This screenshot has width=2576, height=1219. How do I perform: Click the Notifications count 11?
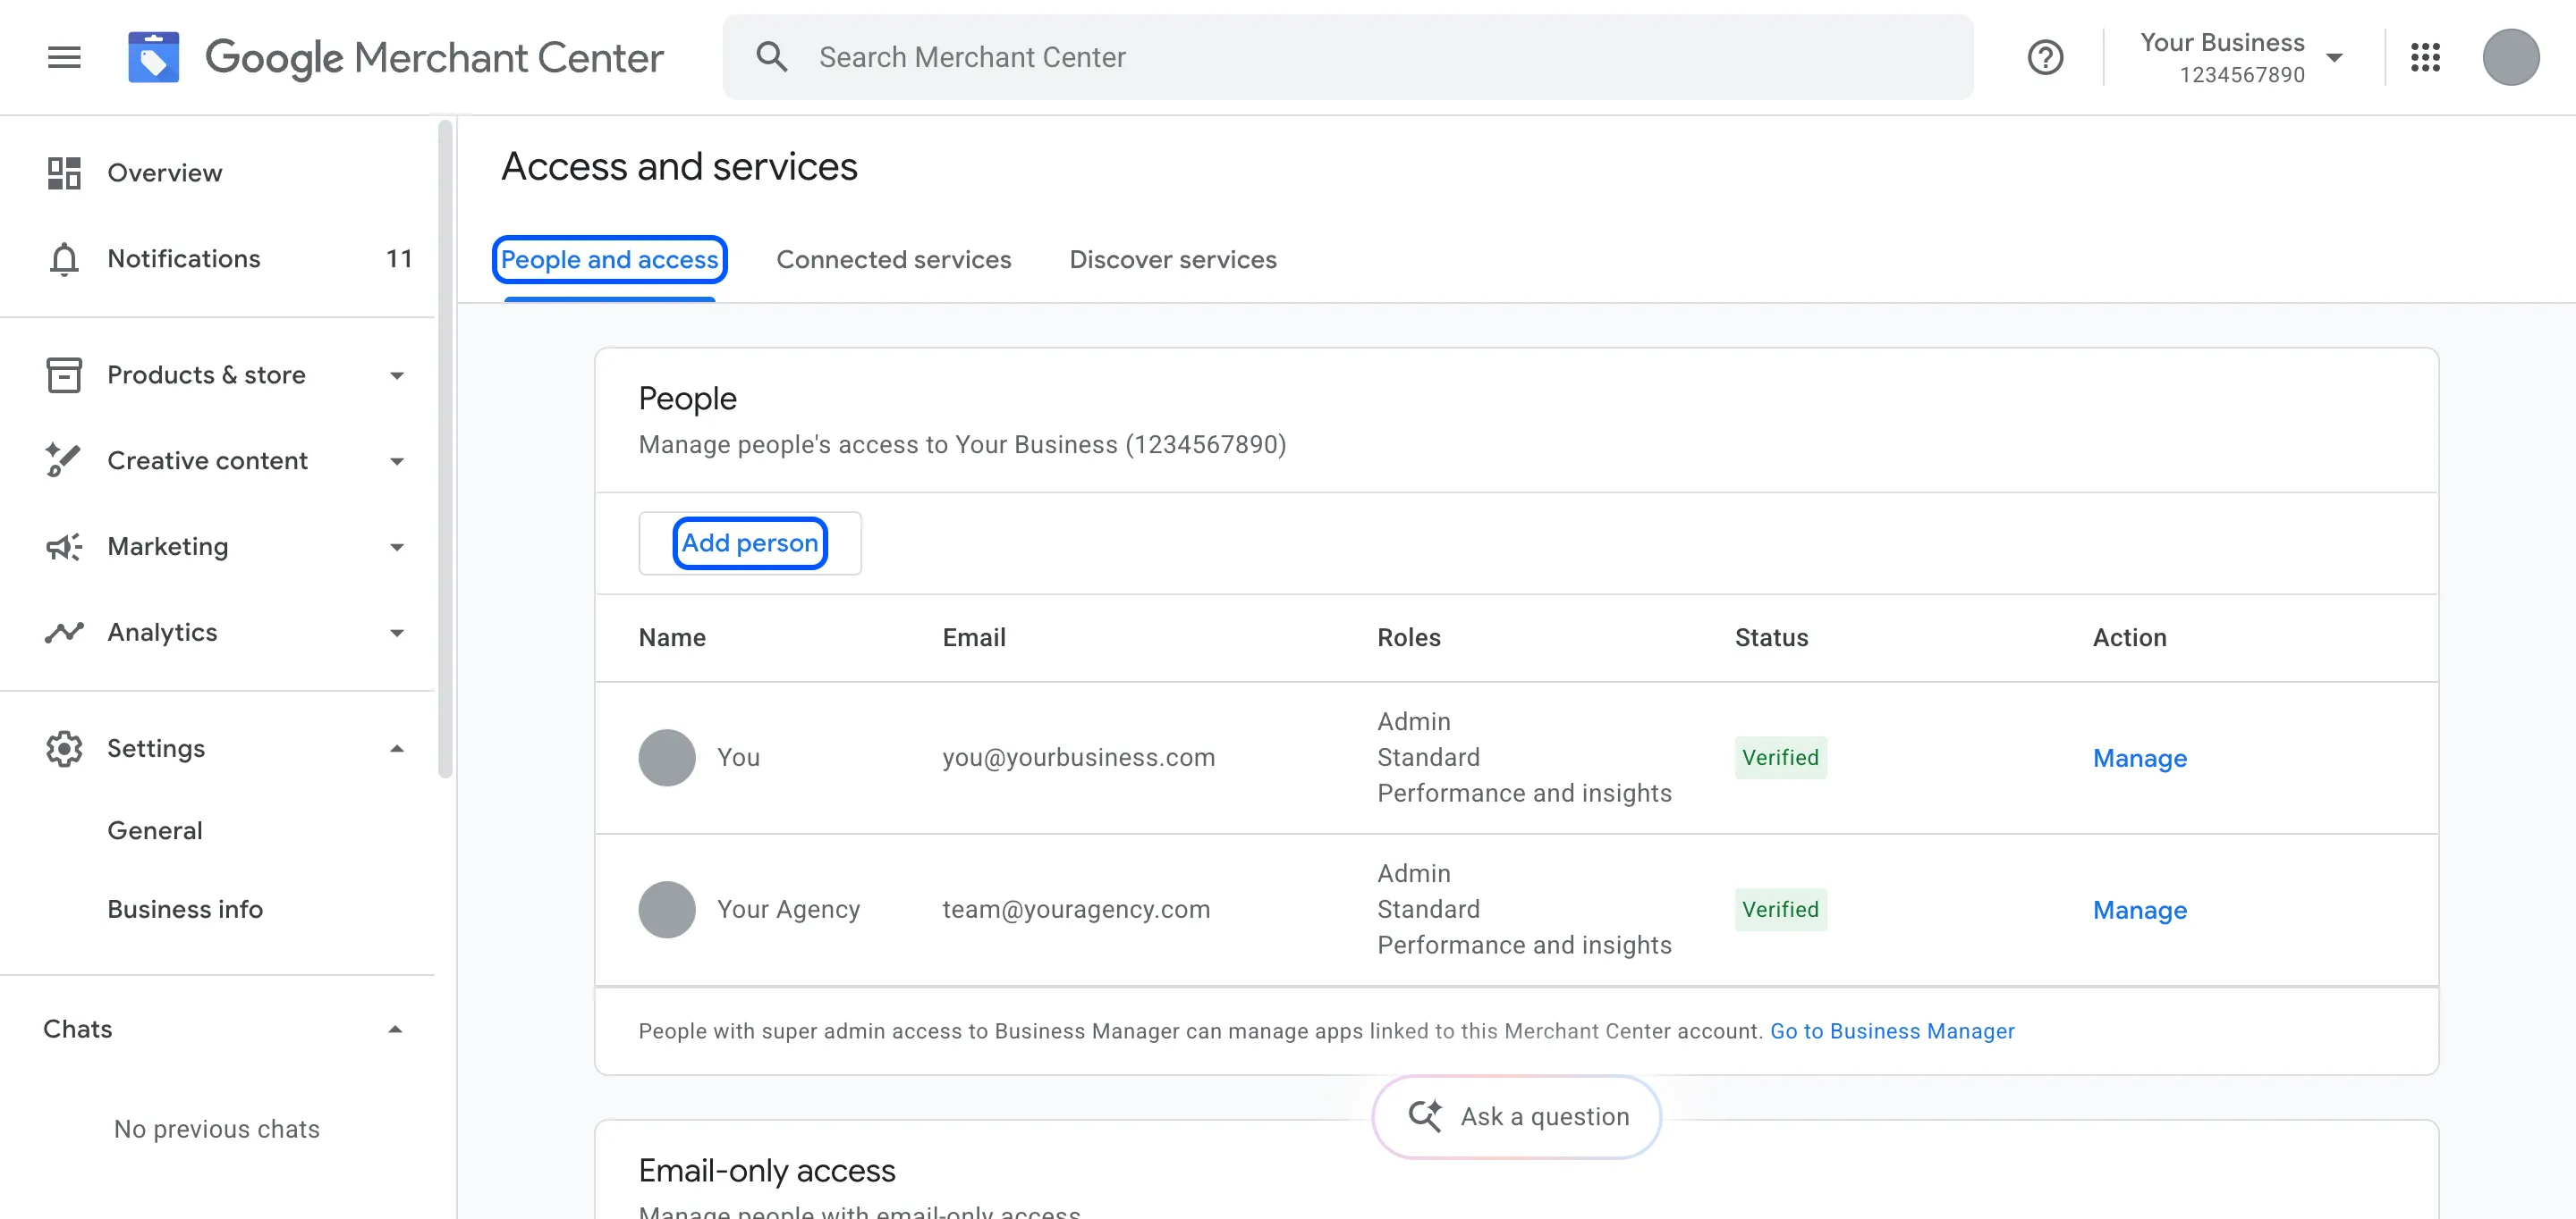pos(399,259)
